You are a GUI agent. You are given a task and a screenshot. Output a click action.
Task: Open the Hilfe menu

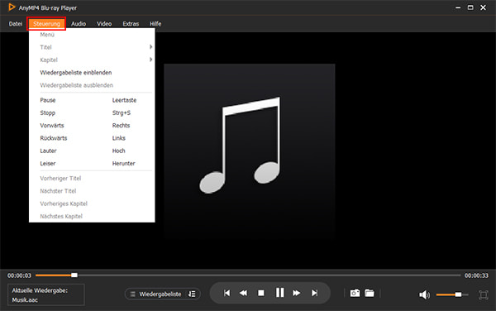(155, 24)
